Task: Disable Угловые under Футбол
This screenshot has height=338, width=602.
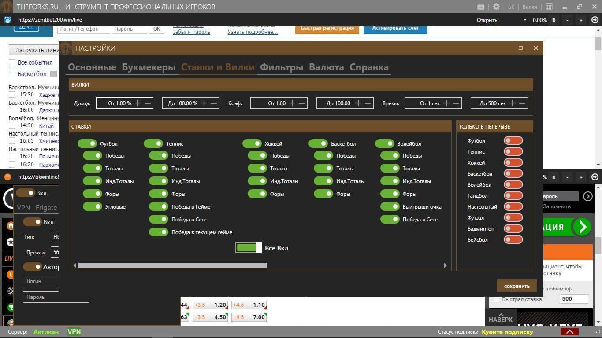Action: [93, 206]
